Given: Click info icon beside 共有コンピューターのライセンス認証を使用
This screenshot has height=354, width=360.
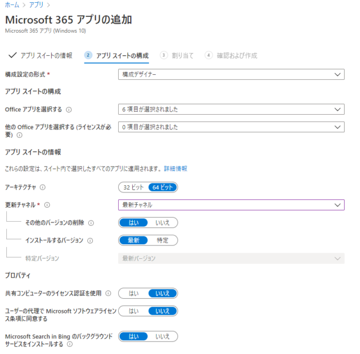Looking at the screenshot, I should pos(108,293).
